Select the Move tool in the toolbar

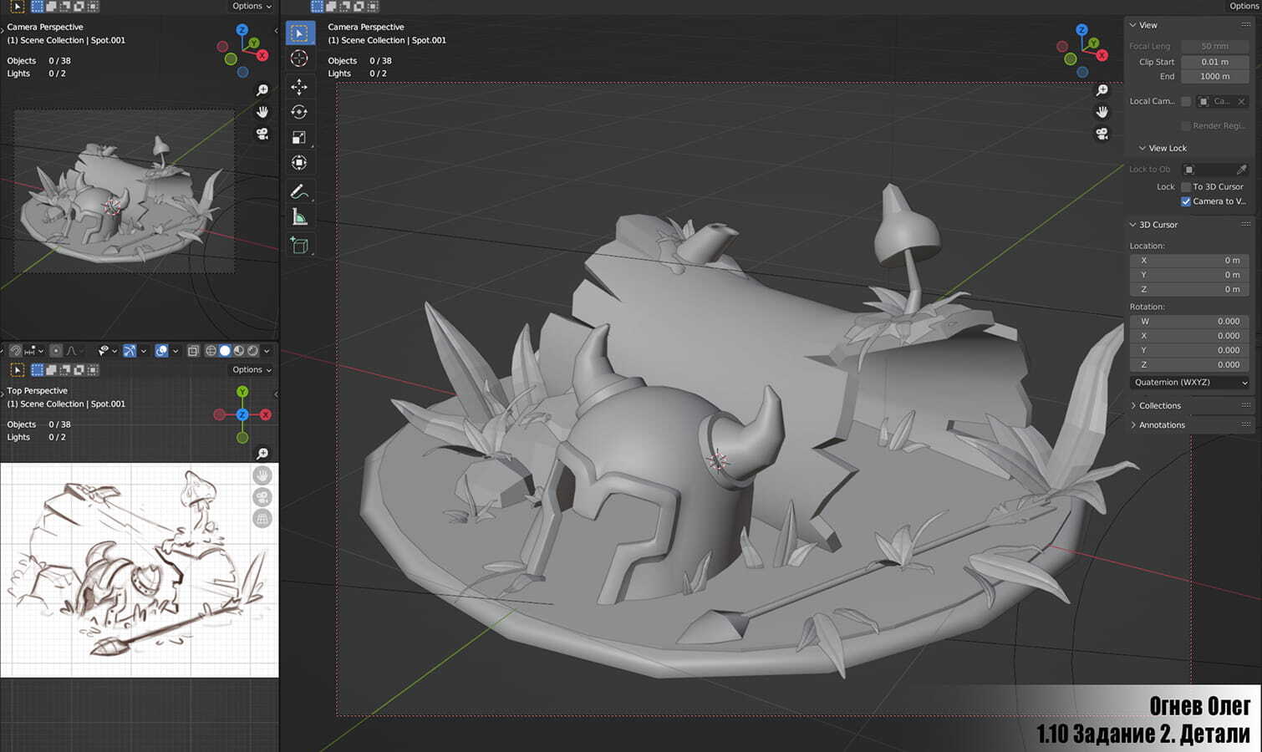[x=299, y=87]
